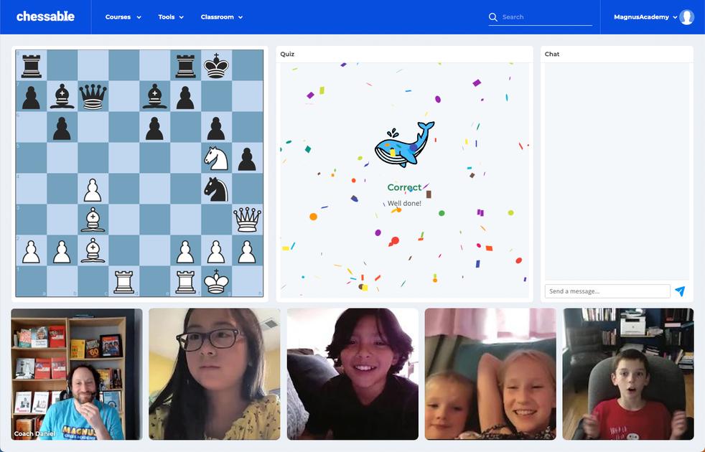The height and width of the screenshot is (452, 705).
Task: Click the black knight piece
Action: point(216,188)
